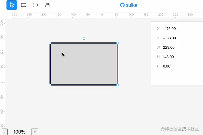
Task: Click the top-left resize handle of rectangle
Action: click(50, 43)
